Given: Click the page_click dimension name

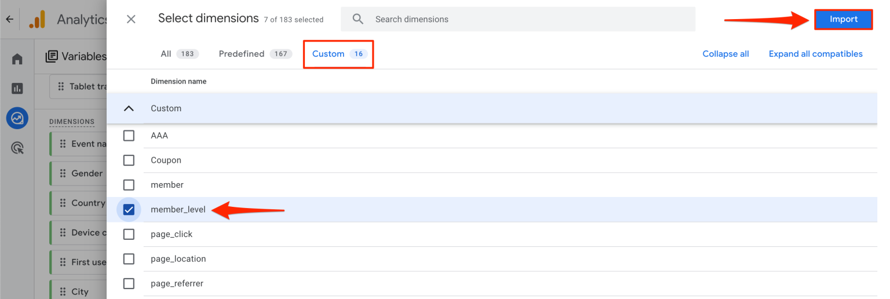Looking at the screenshot, I should coord(172,234).
